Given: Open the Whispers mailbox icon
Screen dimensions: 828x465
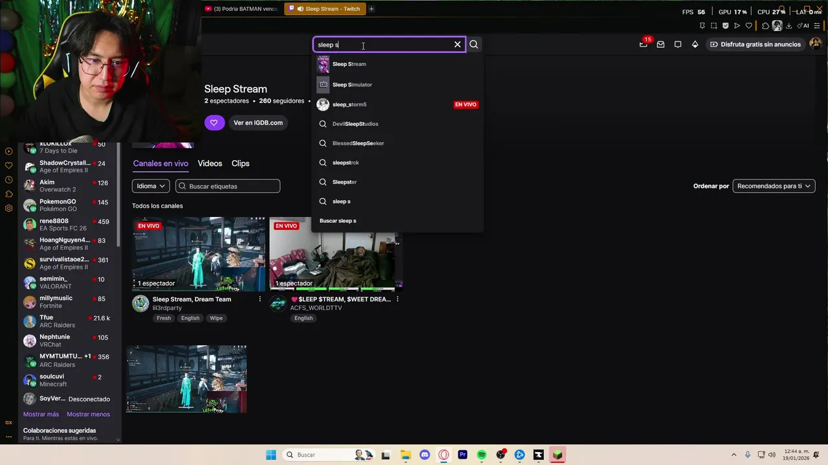Looking at the screenshot, I should click(660, 45).
